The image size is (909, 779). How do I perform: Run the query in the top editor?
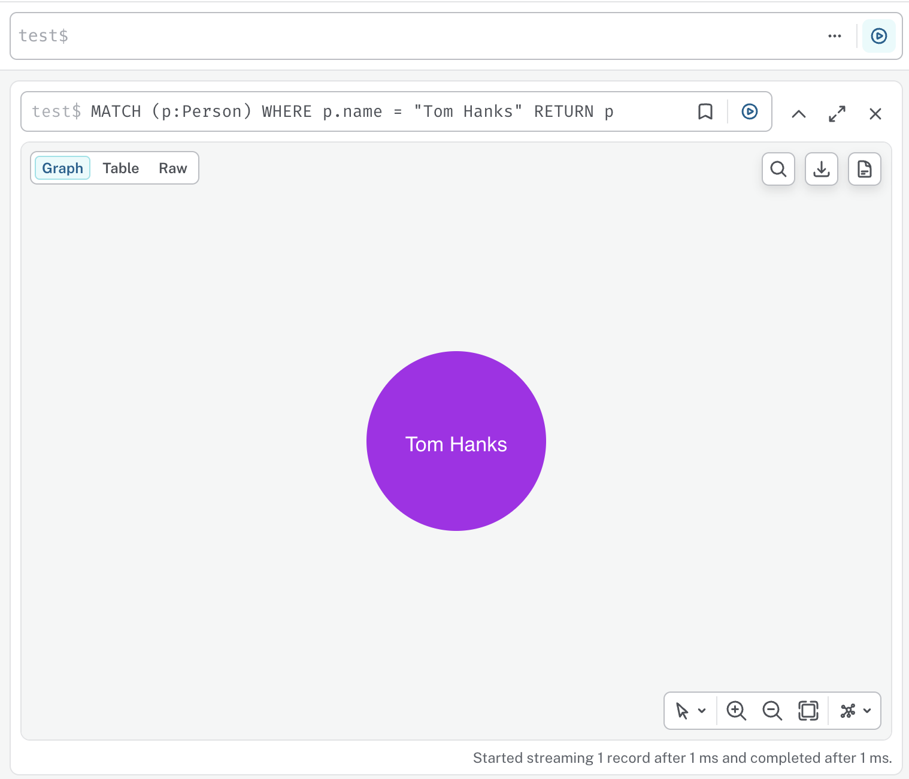pos(878,36)
